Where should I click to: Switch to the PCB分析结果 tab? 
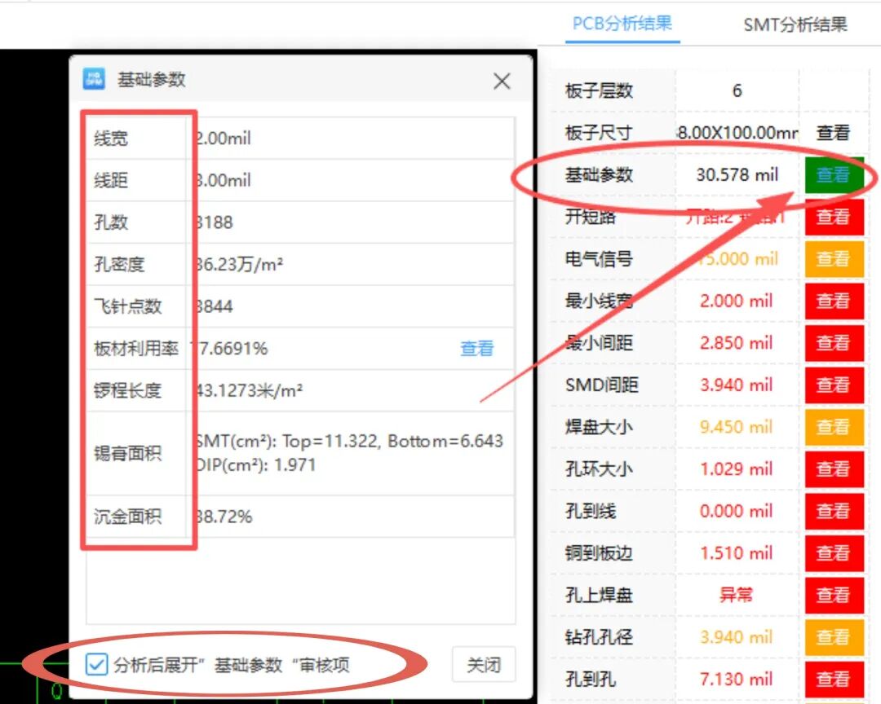622,24
